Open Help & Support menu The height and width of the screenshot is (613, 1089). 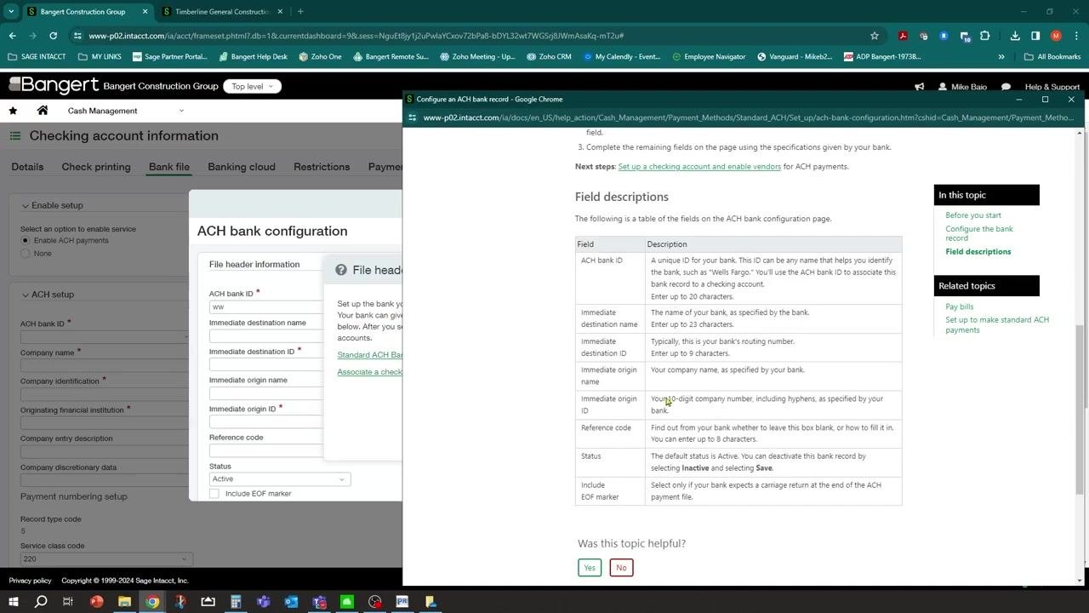[x=1052, y=87]
